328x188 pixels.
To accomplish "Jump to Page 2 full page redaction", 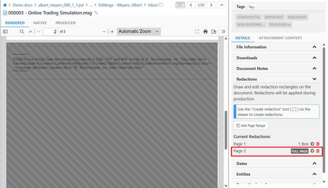I will [312, 151].
